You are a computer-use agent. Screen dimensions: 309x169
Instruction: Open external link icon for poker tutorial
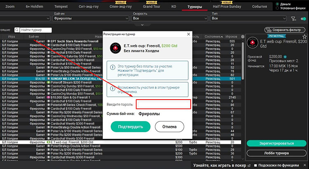[x=249, y=166]
